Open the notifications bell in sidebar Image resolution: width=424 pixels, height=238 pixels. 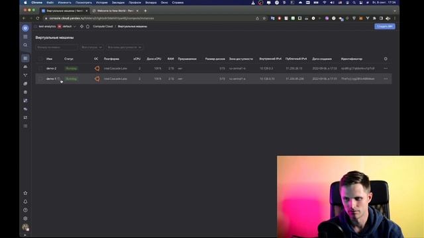click(x=25, y=202)
